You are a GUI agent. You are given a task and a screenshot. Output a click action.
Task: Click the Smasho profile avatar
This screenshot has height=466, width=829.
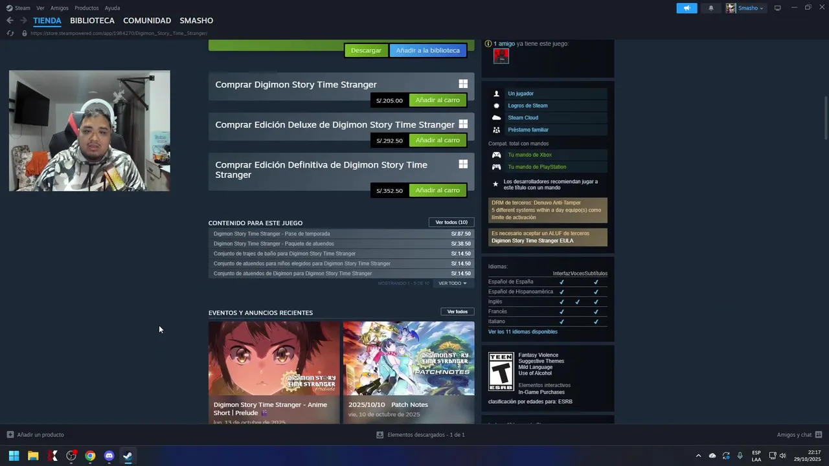click(x=731, y=8)
